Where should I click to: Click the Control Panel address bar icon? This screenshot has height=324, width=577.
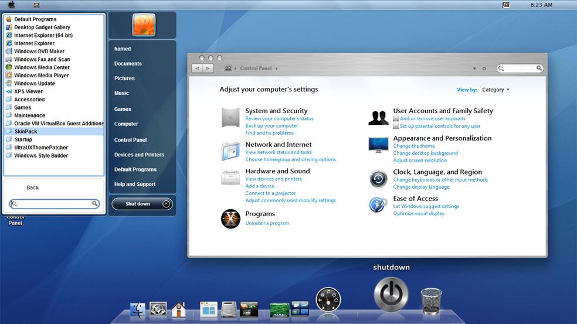click(x=228, y=68)
